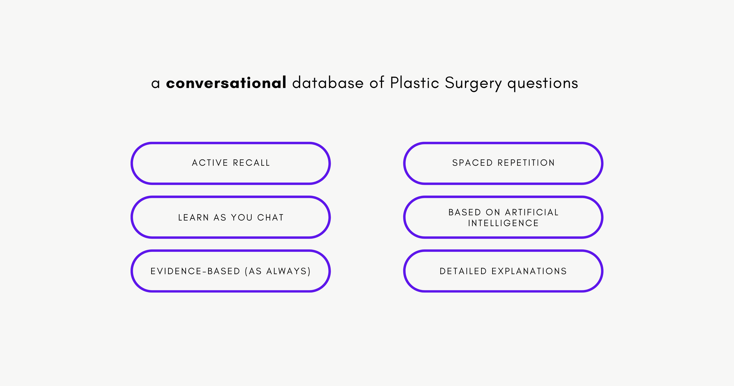
Task: Select the (AS ALWAYS) parenthetical text
Action: pos(278,271)
